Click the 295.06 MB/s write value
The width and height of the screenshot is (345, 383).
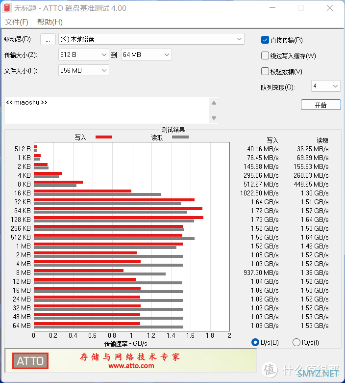pyautogui.click(x=261, y=175)
